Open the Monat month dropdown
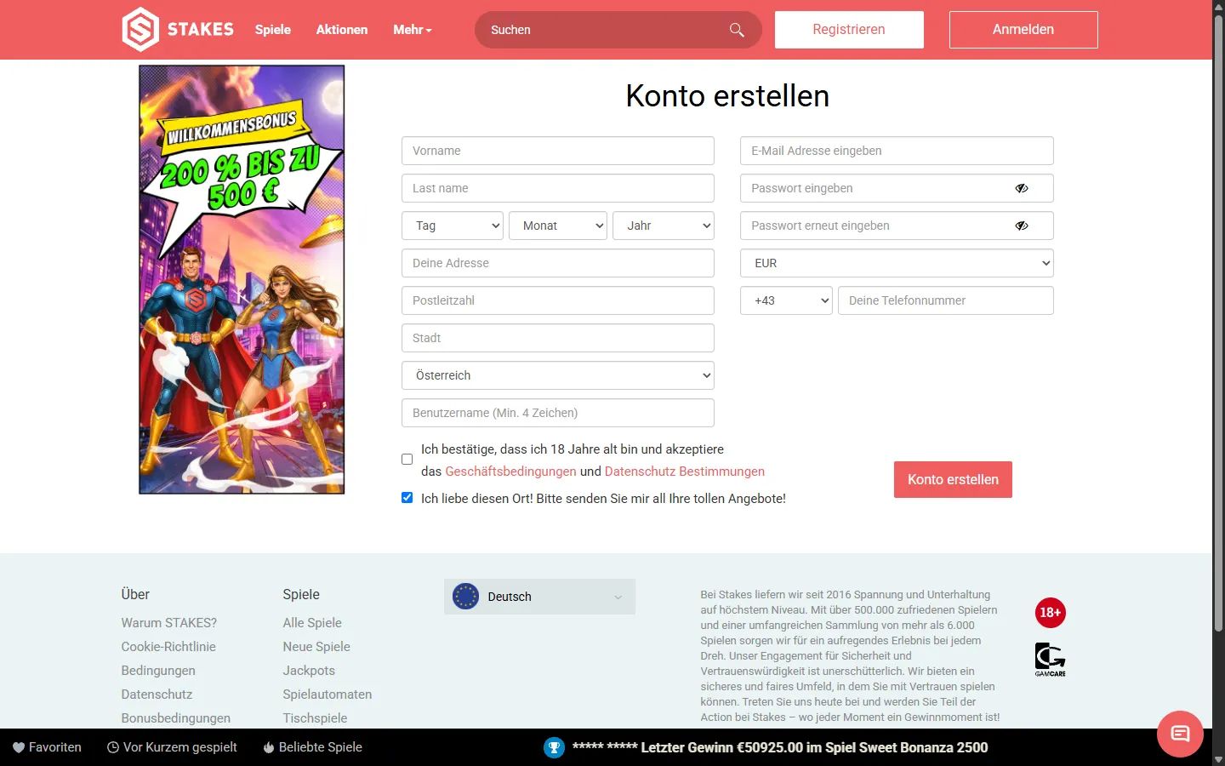 pyautogui.click(x=558, y=226)
